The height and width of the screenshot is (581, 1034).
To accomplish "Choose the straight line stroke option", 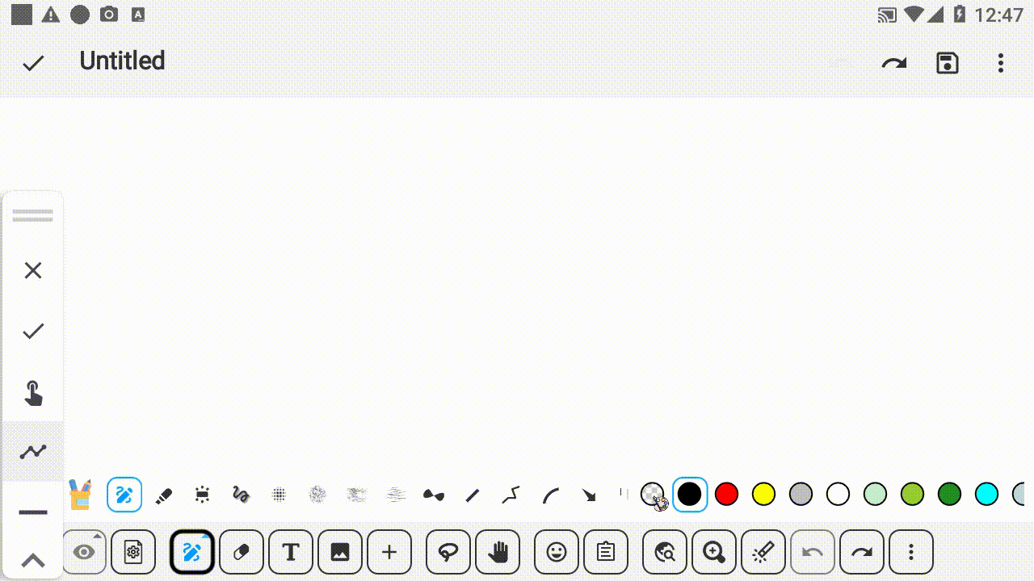I will click(33, 512).
